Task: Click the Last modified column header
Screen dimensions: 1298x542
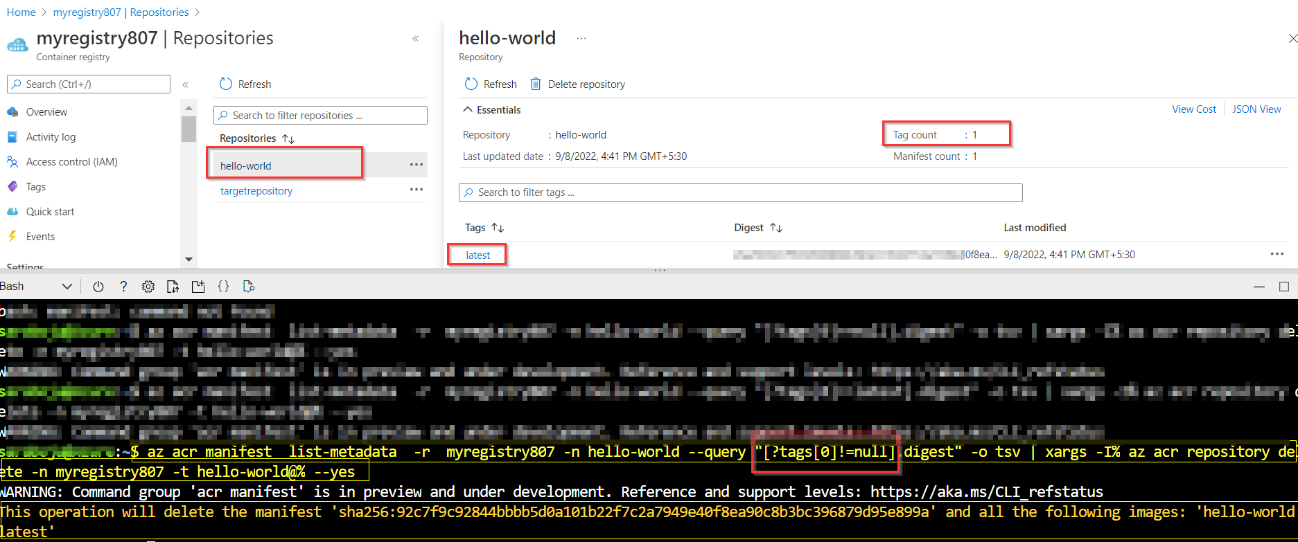Action: tap(1035, 228)
